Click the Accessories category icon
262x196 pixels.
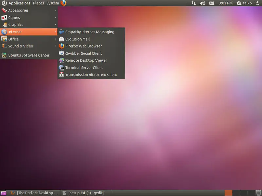[4, 10]
